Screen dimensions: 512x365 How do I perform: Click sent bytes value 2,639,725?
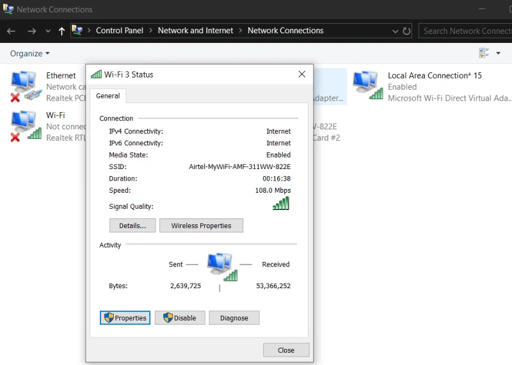pos(186,286)
